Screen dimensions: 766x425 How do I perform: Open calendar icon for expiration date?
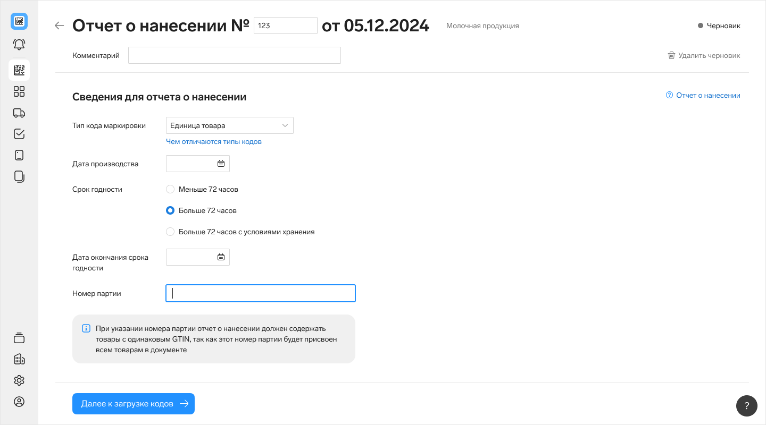[221, 257]
